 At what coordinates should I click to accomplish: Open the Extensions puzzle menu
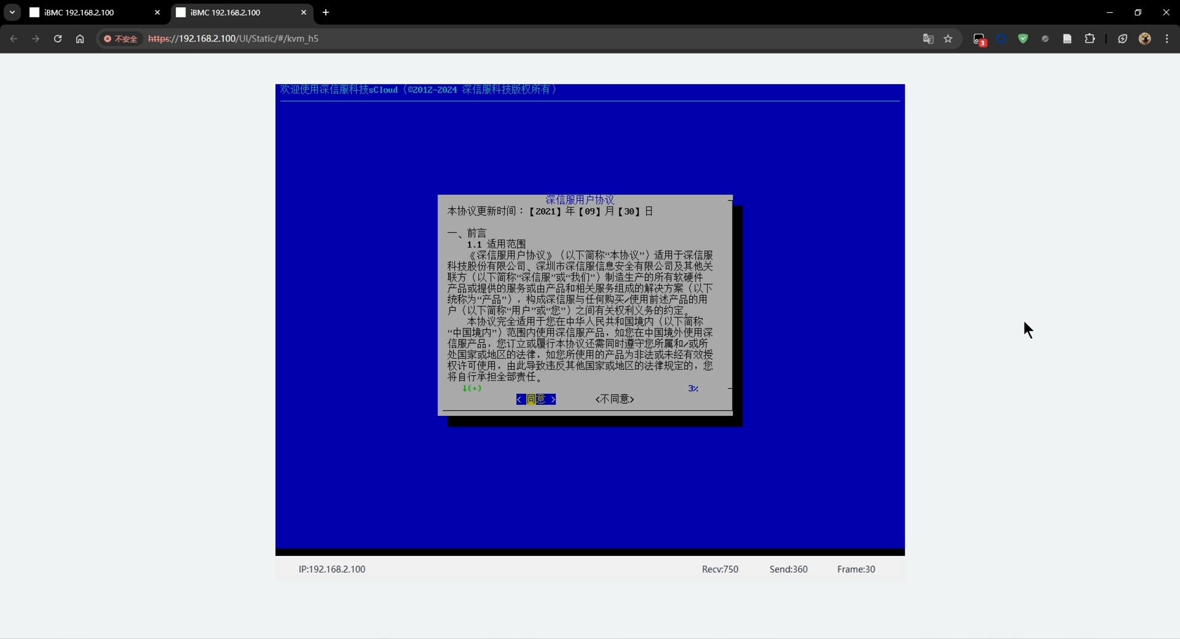click(1090, 39)
